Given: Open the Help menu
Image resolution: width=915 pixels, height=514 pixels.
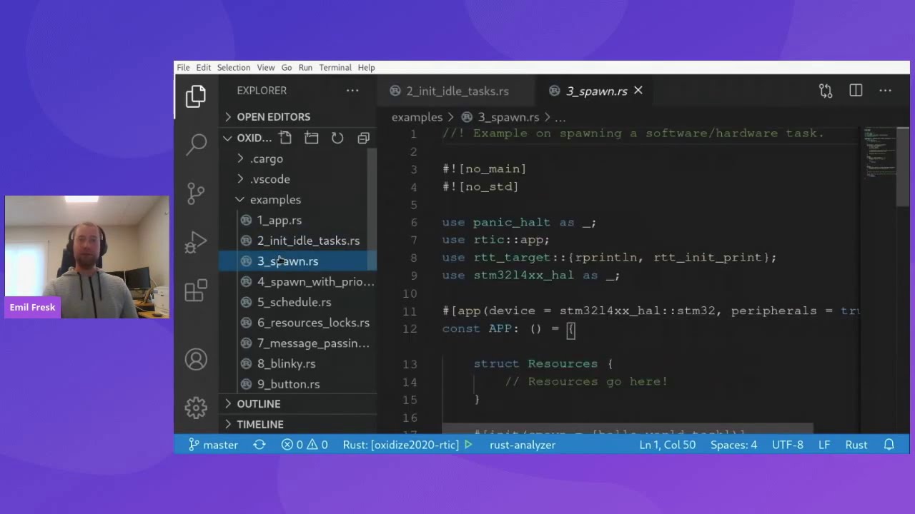Looking at the screenshot, I should pyautogui.click(x=366, y=68).
